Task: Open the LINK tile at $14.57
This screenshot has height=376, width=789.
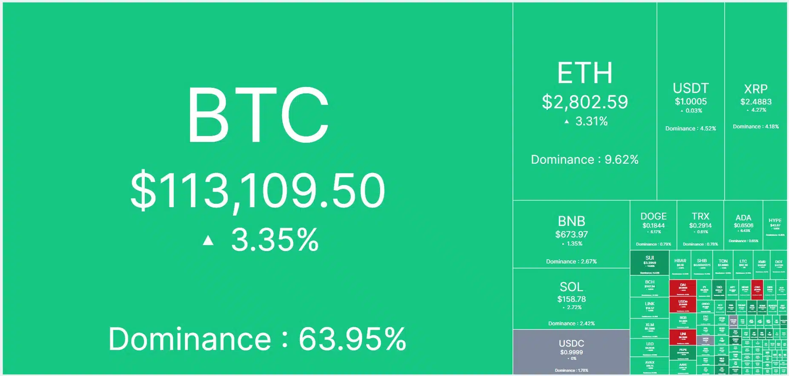Action: click(x=649, y=308)
